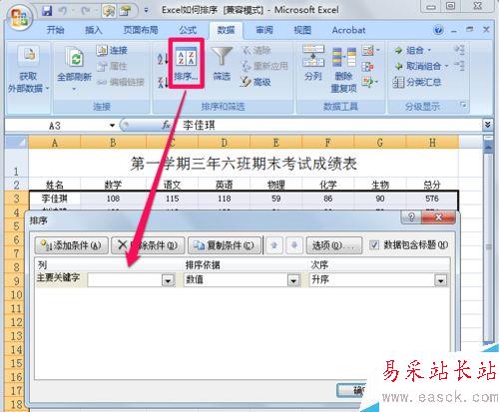Open Name Box dropdown arrow
This screenshot has width=499, height=412.
112,126
